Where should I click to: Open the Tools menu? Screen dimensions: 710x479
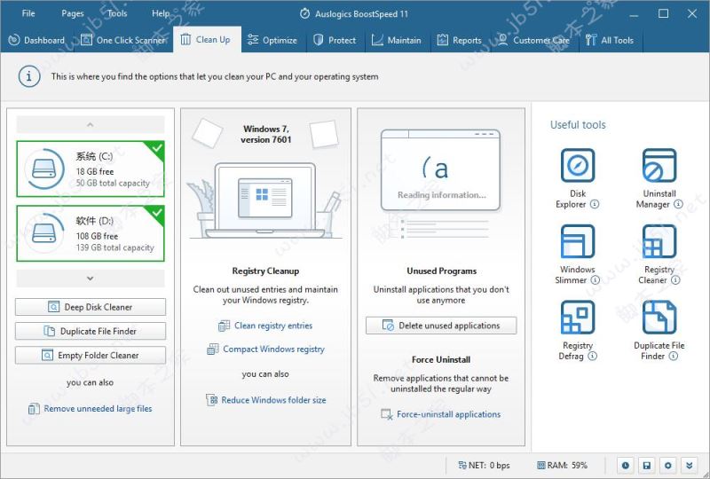point(117,13)
